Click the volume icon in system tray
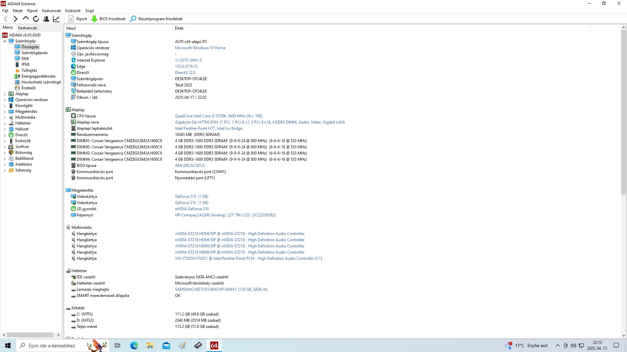627x352 pixels. (x=573, y=345)
